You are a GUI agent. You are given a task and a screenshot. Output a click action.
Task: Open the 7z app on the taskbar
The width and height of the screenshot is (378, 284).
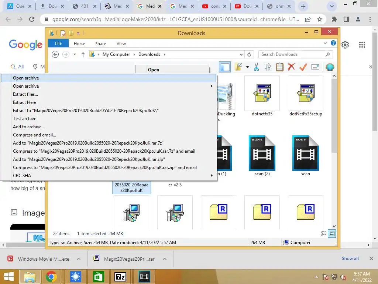pyautogui.click(x=120, y=277)
